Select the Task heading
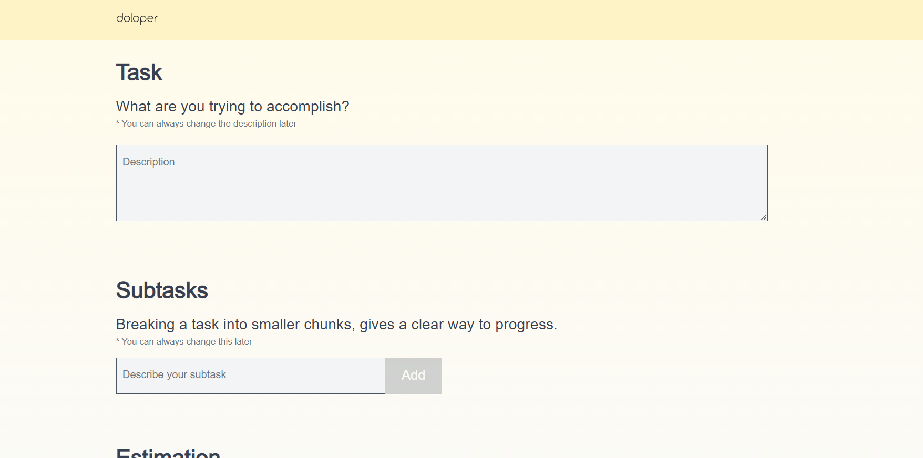This screenshot has height=458, width=923. [x=139, y=72]
